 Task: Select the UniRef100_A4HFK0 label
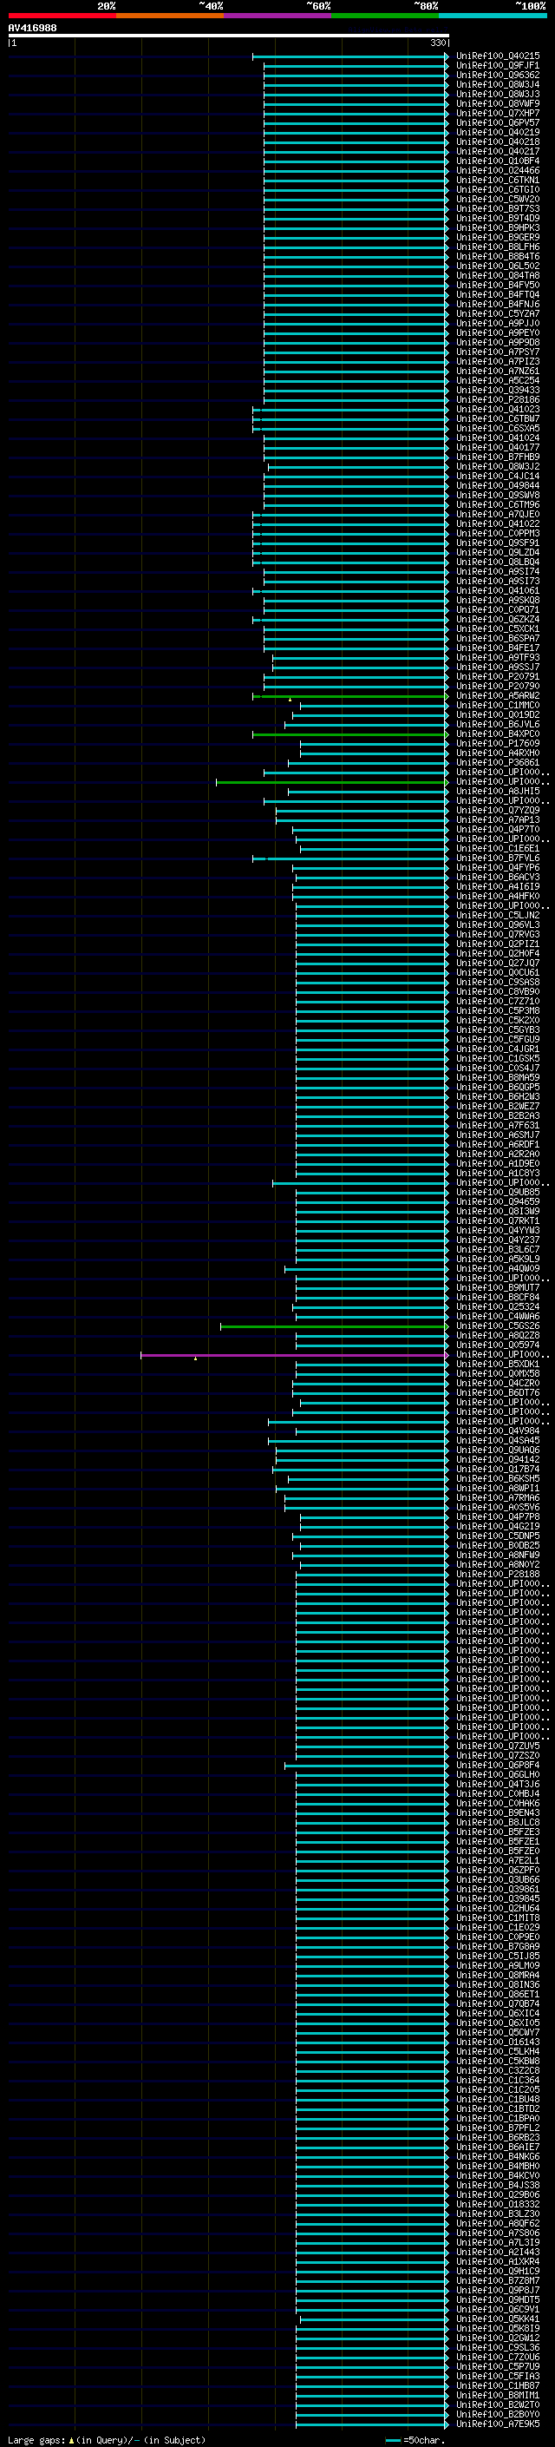[x=497, y=896]
